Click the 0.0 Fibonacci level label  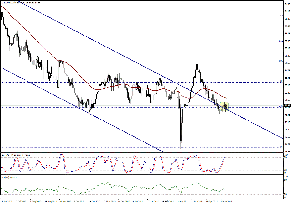pos(281,146)
